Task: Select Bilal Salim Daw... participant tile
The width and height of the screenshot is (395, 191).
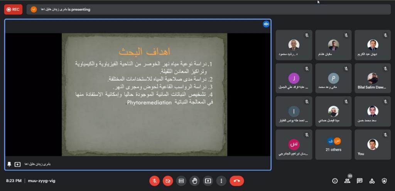Action: pos(372,79)
